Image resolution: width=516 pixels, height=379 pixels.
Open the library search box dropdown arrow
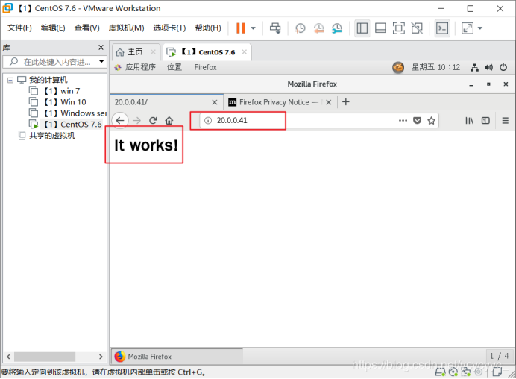102,62
